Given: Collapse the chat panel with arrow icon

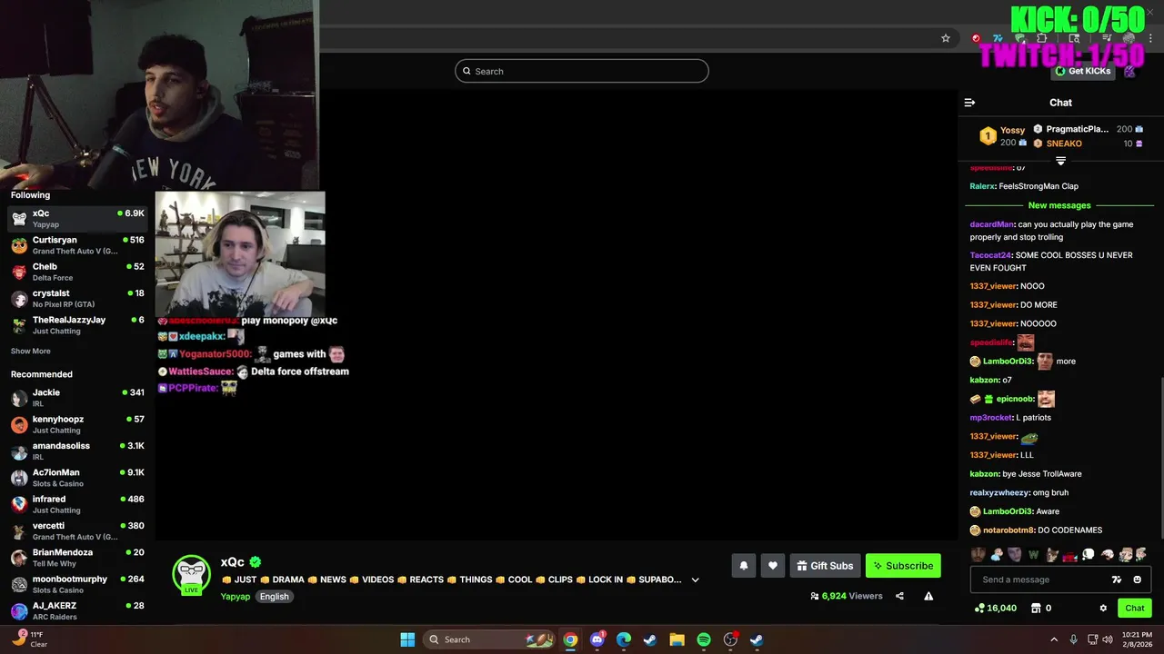Looking at the screenshot, I should (x=969, y=103).
